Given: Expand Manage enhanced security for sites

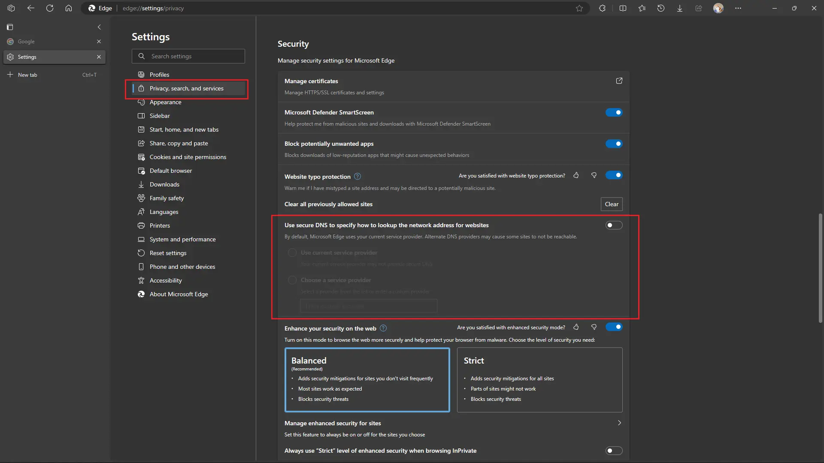Looking at the screenshot, I should [619, 423].
